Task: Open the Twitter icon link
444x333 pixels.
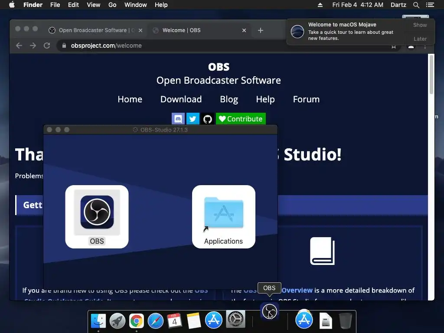Action: (193, 119)
